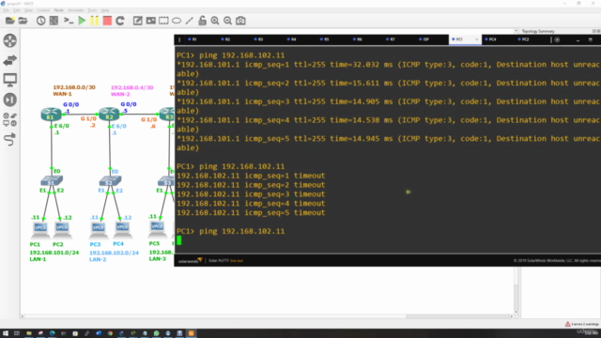This screenshot has height=338, width=601.
Task: Open the File menu
Action: (7, 10)
